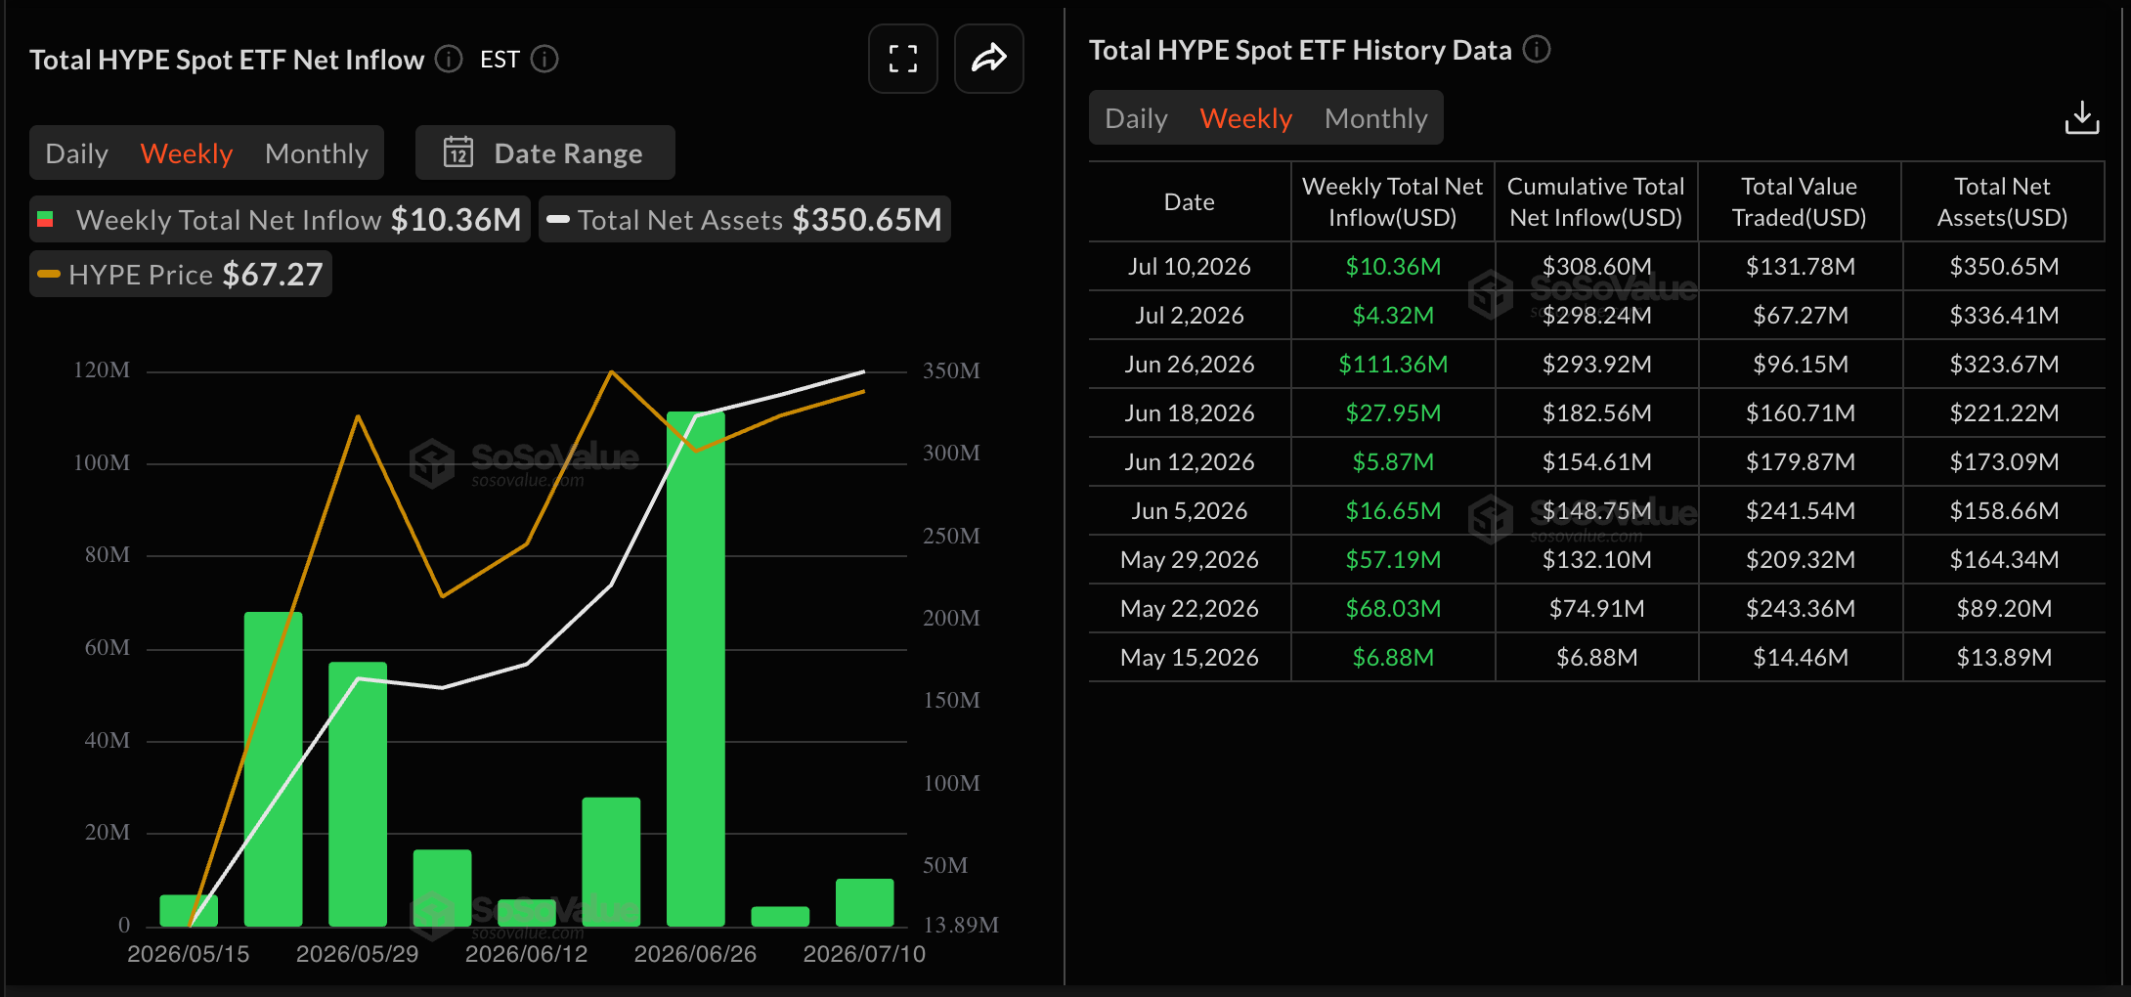Click the $308.60M cumulative inflow cell
Screen dimensions: 2131x997
1597,266
